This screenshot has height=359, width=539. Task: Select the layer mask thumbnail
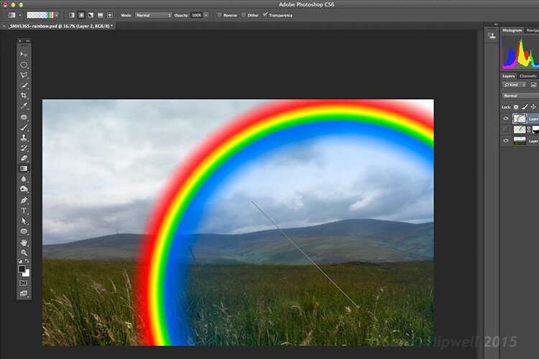[x=535, y=129]
